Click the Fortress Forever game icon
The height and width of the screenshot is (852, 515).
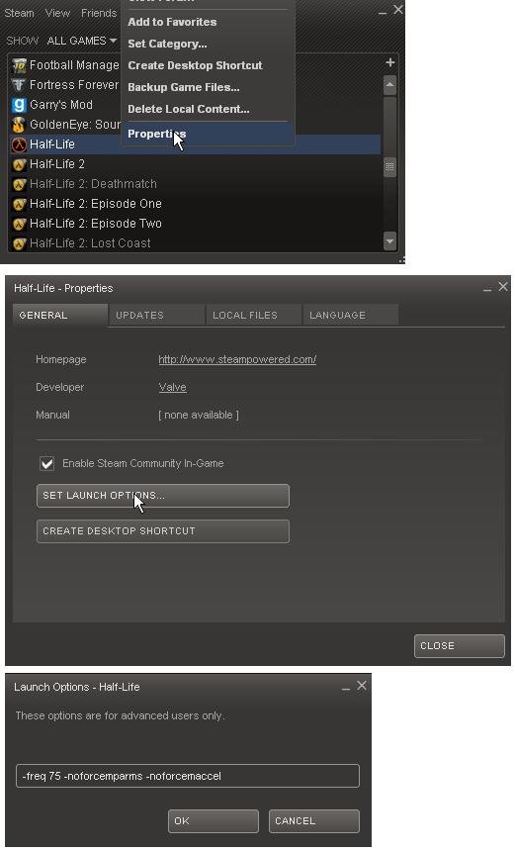point(19,85)
